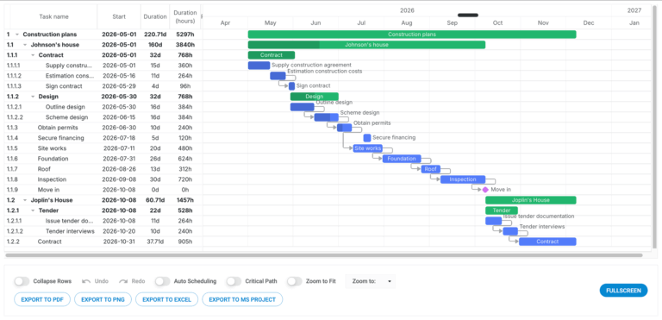Viewport: 662px width, 320px height.
Task: Click the vertical scrollbar at chart's right
Action: [x=655, y=127]
